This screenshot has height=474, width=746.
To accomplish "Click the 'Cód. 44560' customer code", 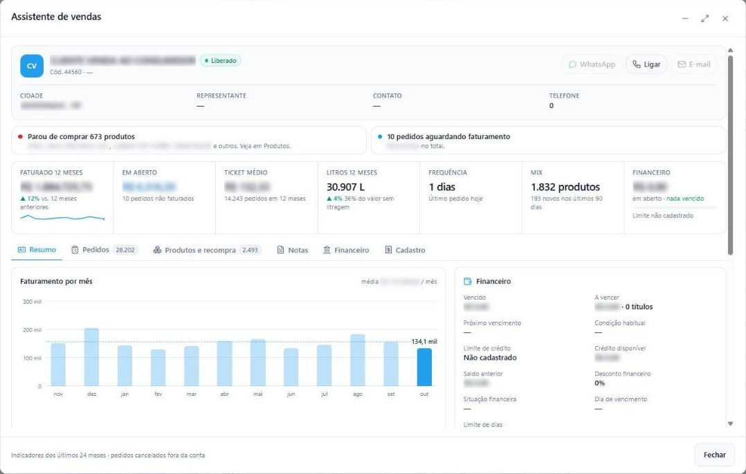I will point(66,73).
